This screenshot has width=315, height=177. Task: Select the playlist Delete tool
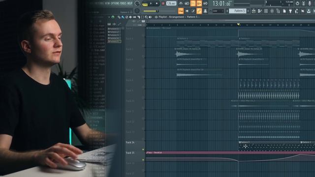[x=127, y=17]
